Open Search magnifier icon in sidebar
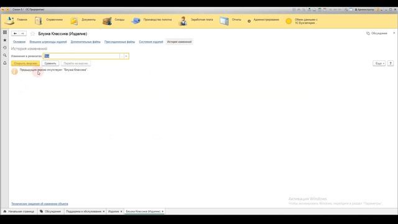This screenshot has width=398, height=224. tap(5, 55)
